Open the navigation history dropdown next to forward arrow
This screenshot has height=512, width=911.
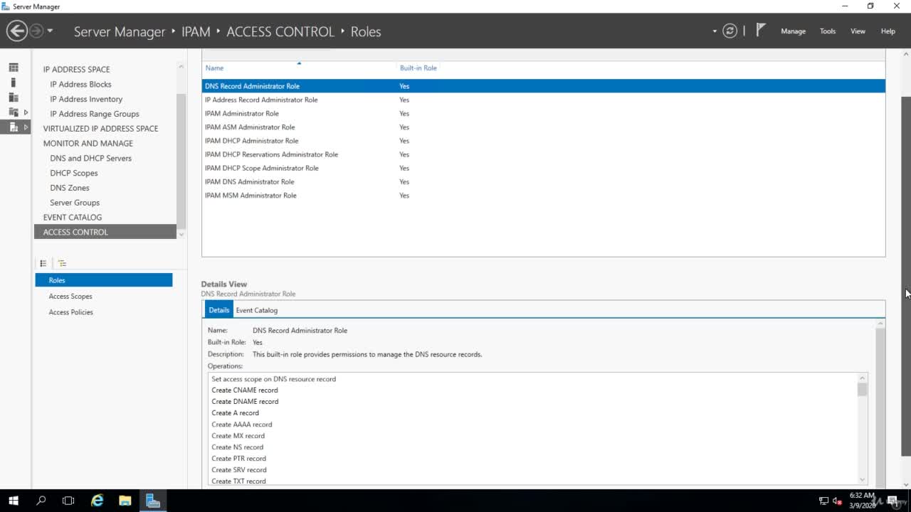[x=50, y=31]
